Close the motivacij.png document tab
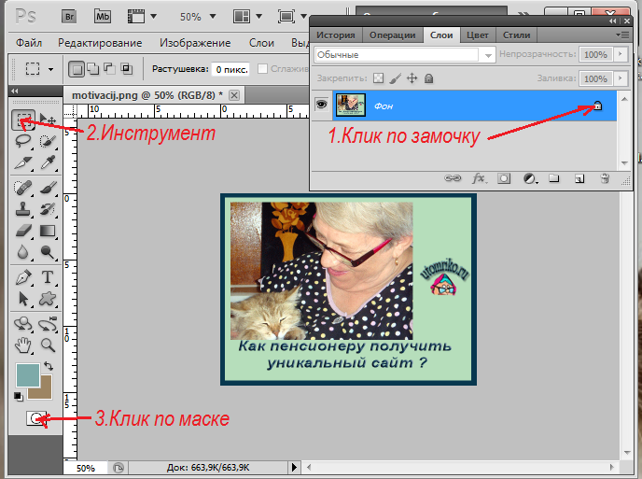Screen dimensions: 642x479 pos(234,95)
